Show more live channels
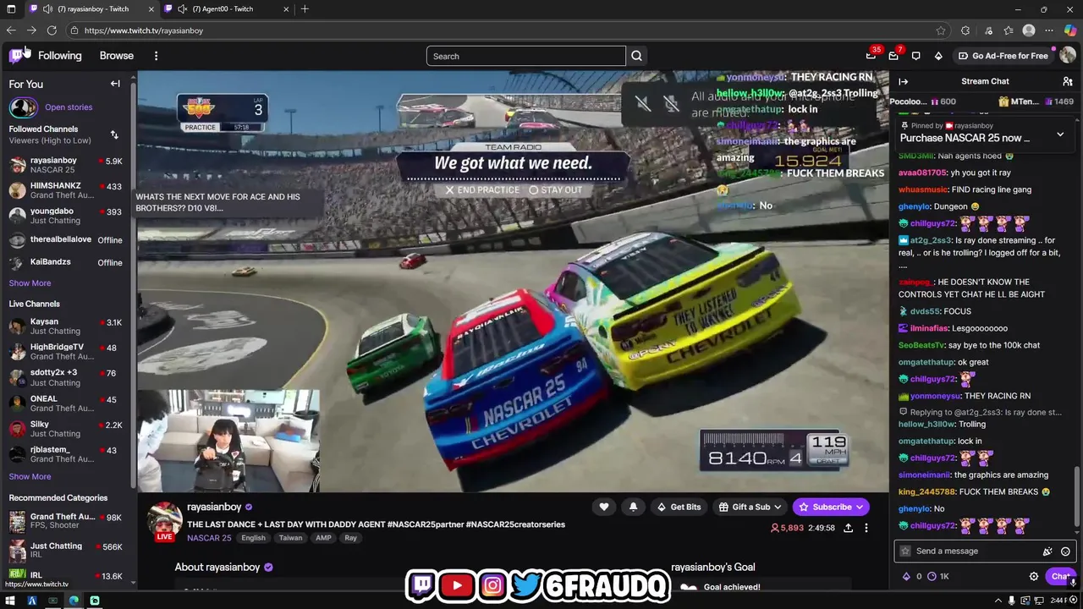 coord(30,477)
